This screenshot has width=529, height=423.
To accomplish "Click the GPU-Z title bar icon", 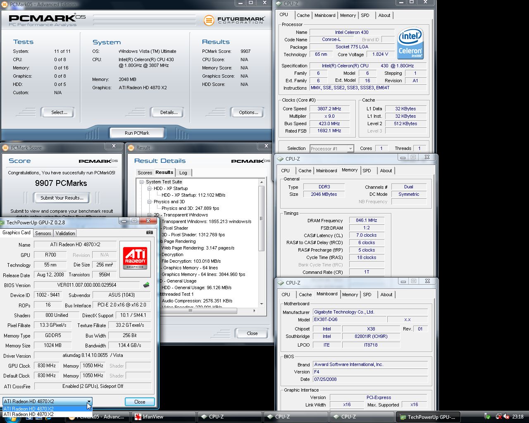I will point(3,222).
